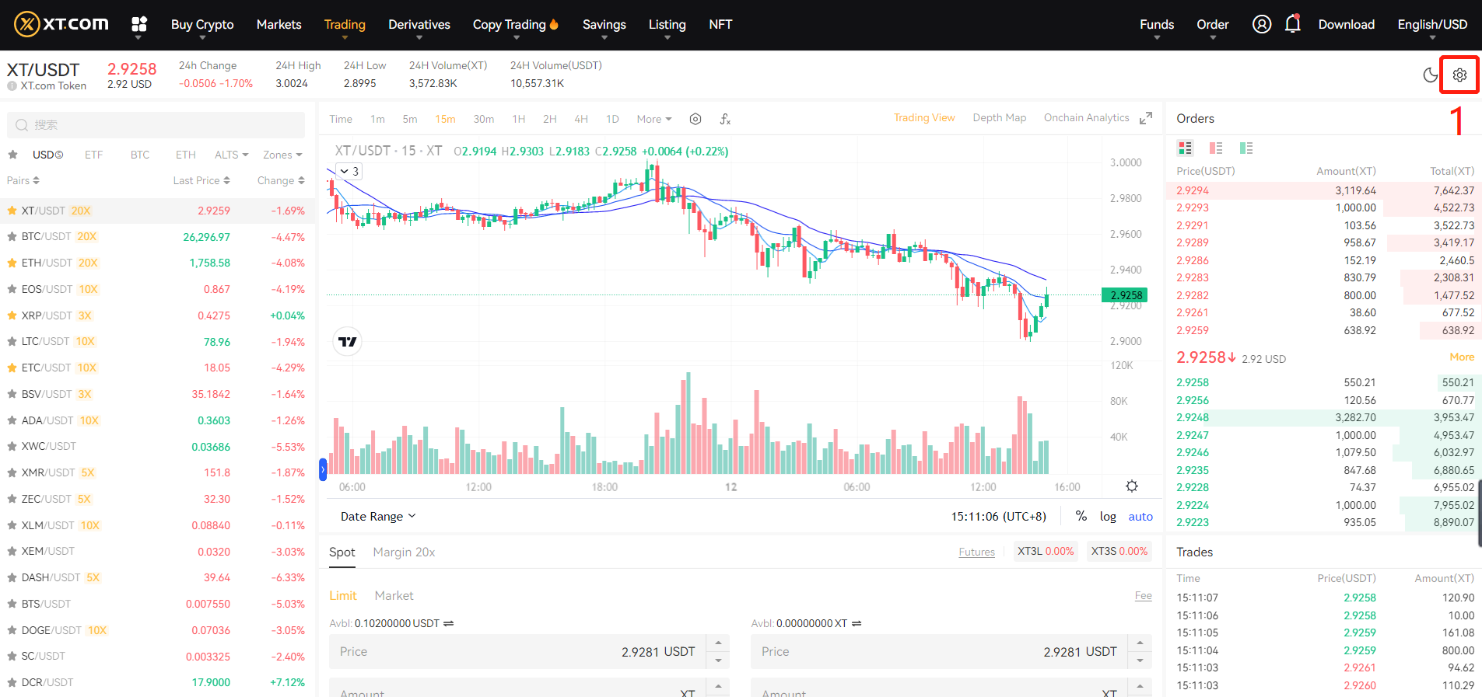Select the DOGE/USDT pair row
This screenshot has height=697, width=1482.
156,630
